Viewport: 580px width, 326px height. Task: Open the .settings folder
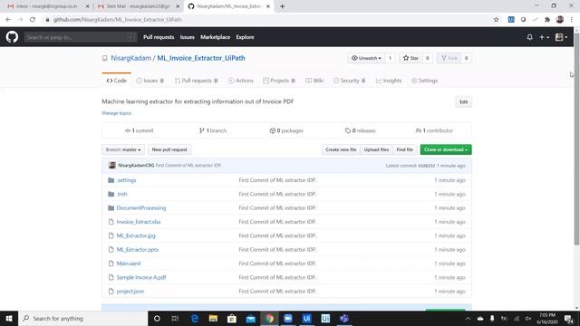pos(127,180)
